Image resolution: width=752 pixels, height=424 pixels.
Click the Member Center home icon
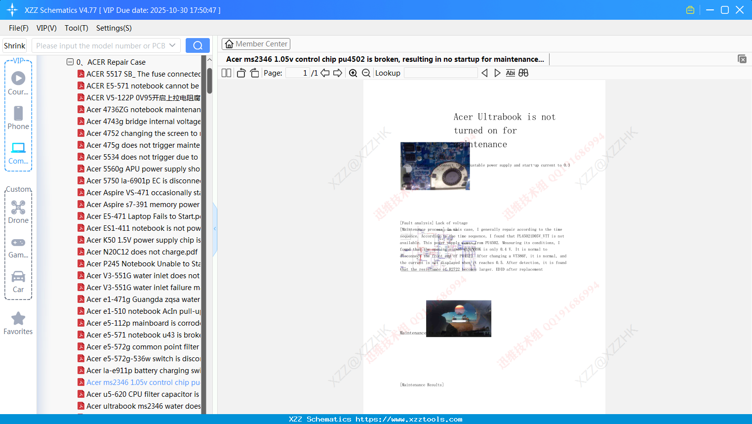[229, 44]
